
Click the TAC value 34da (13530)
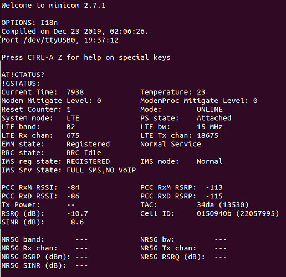tap(223, 205)
